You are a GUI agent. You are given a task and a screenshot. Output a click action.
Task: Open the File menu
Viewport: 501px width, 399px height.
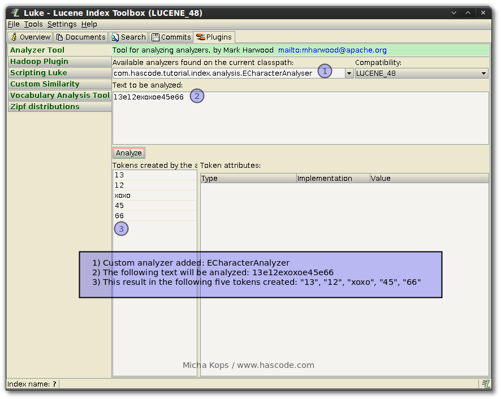[x=14, y=24]
